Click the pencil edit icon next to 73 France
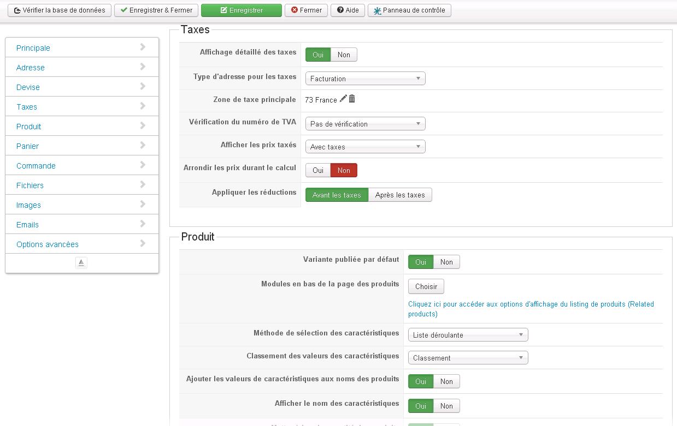Viewport: 677px width, 426px height. (x=343, y=99)
